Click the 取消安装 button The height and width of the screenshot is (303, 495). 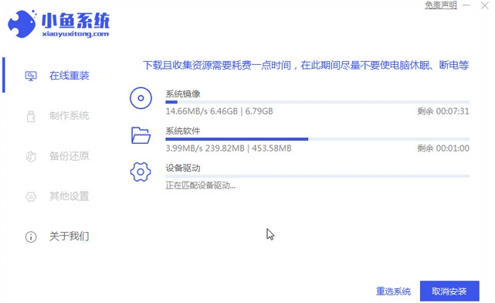(449, 291)
